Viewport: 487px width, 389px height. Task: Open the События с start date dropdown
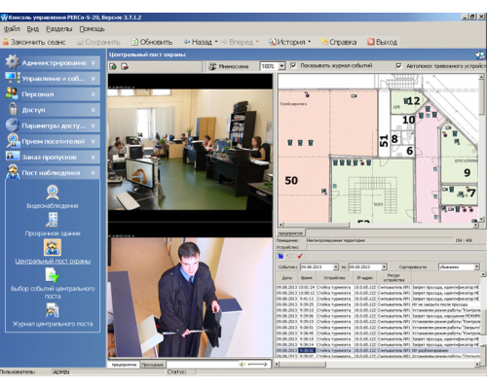pyautogui.click(x=336, y=266)
